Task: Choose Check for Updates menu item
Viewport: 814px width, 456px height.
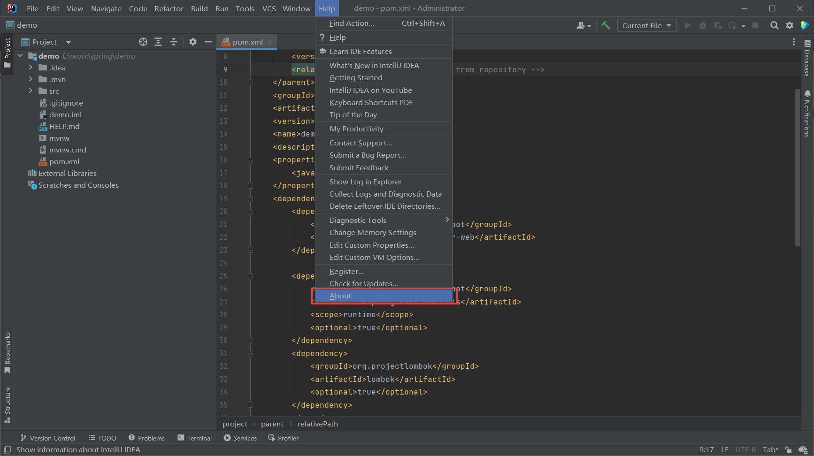Action: (363, 283)
